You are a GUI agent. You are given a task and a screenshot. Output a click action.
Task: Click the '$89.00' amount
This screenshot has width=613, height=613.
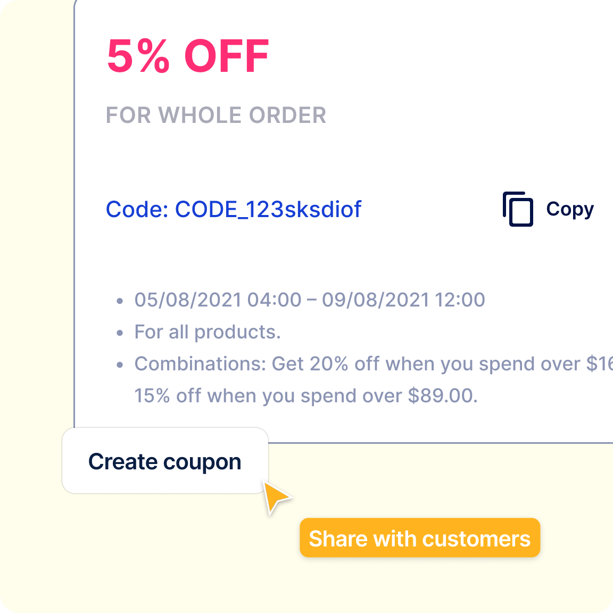442,396
